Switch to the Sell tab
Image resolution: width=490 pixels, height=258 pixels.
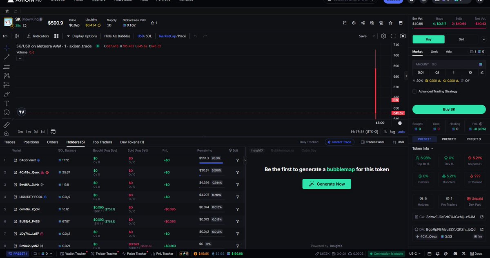click(x=461, y=39)
